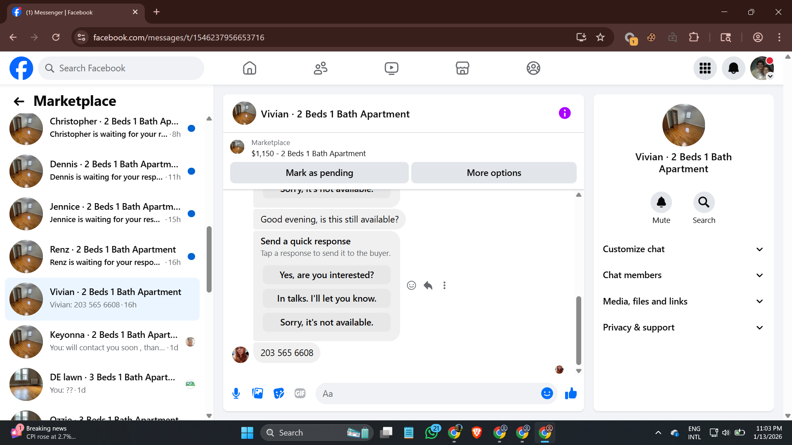The image size is (792, 445).
Task: Click the voice clip microphone icon
Action: click(236, 393)
